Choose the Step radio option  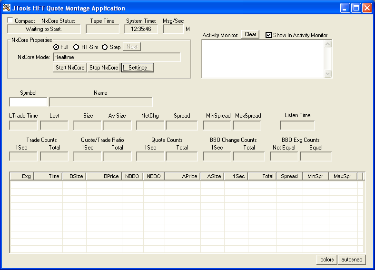tap(105, 47)
